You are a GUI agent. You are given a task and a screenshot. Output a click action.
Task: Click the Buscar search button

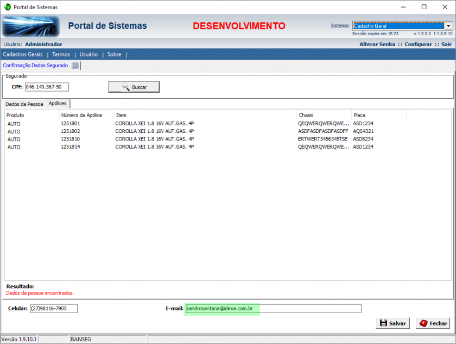coord(134,87)
